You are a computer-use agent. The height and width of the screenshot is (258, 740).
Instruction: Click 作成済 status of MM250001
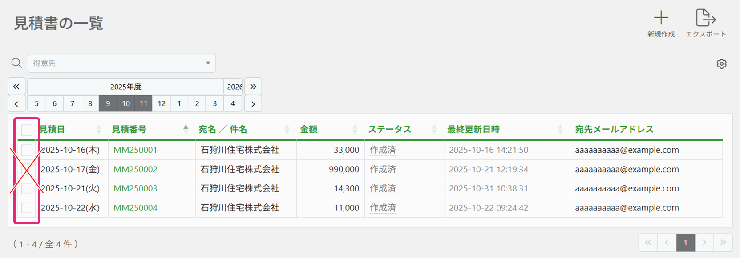click(383, 150)
